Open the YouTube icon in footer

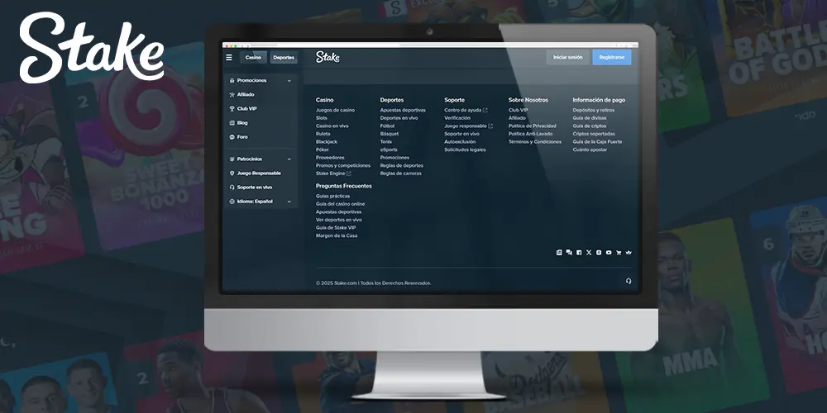coord(609,252)
